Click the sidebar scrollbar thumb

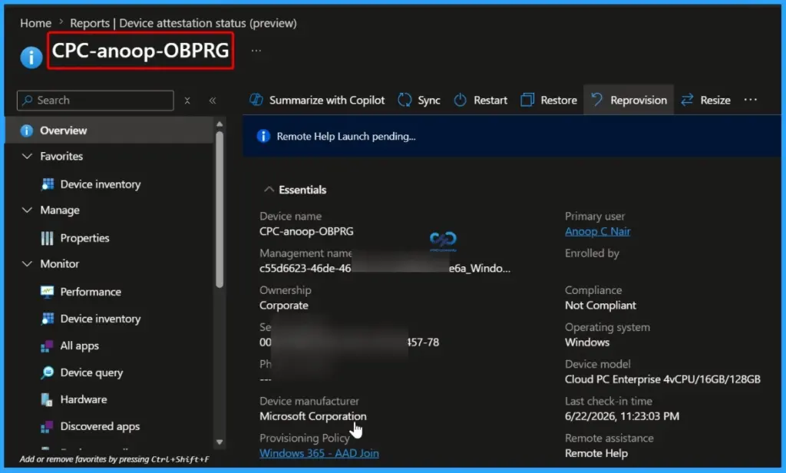tap(219, 210)
